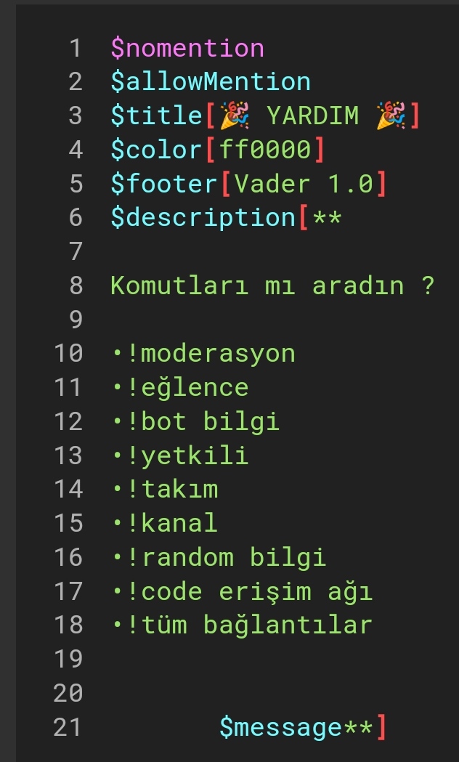The height and width of the screenshot is (762, 459).
Task: Click the '!random bilgi' entry
Action: [227, 557]
